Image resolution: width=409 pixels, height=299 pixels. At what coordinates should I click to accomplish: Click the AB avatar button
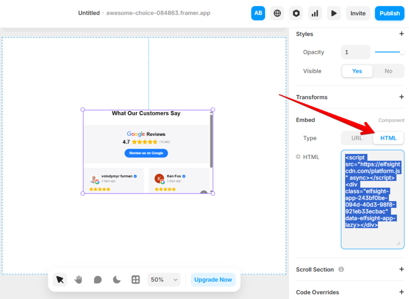[258, 13]
